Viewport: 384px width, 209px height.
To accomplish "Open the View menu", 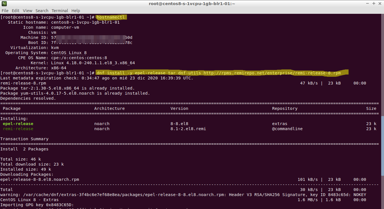I will point(27,11).
